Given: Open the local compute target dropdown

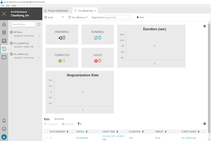Looking at the screenshot, I should 54,17.
